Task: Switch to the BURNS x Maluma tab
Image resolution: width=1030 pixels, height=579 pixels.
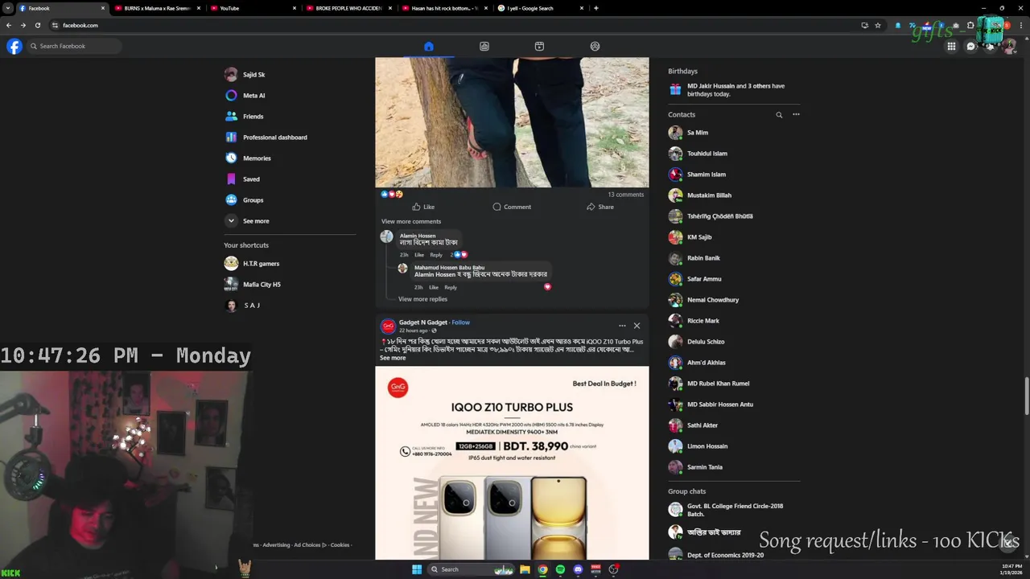Action: tap(156, 8)
